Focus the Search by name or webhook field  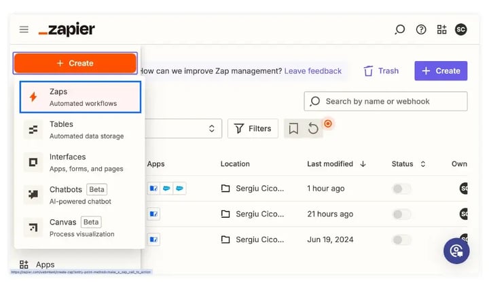(386, 101)
